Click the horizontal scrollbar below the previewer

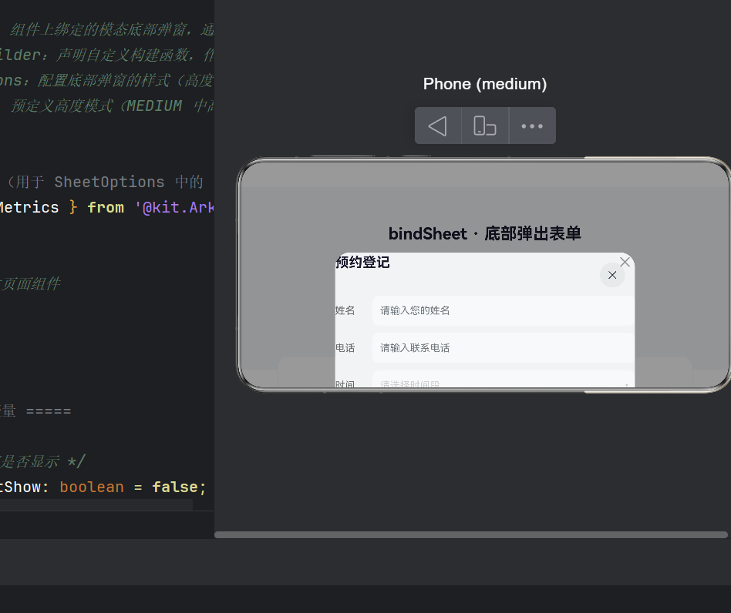pyautogui.click(x=471, y=534)
